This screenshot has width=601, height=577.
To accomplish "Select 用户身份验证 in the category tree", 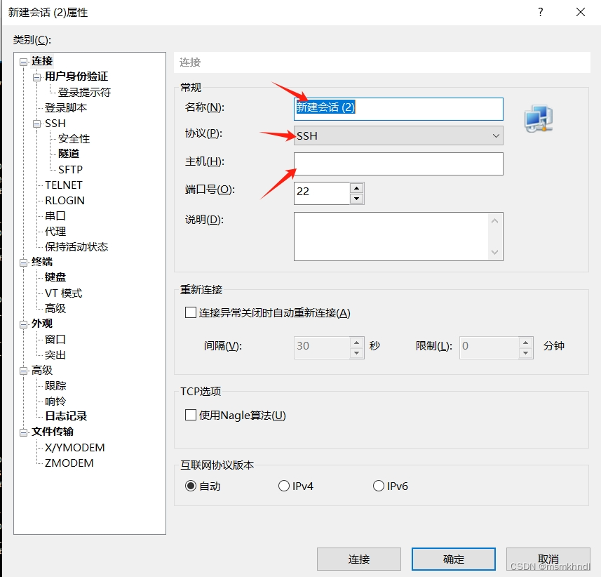I will point(76,77).
